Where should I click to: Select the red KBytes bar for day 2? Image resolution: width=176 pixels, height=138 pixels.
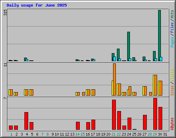(x=16, y=128)
